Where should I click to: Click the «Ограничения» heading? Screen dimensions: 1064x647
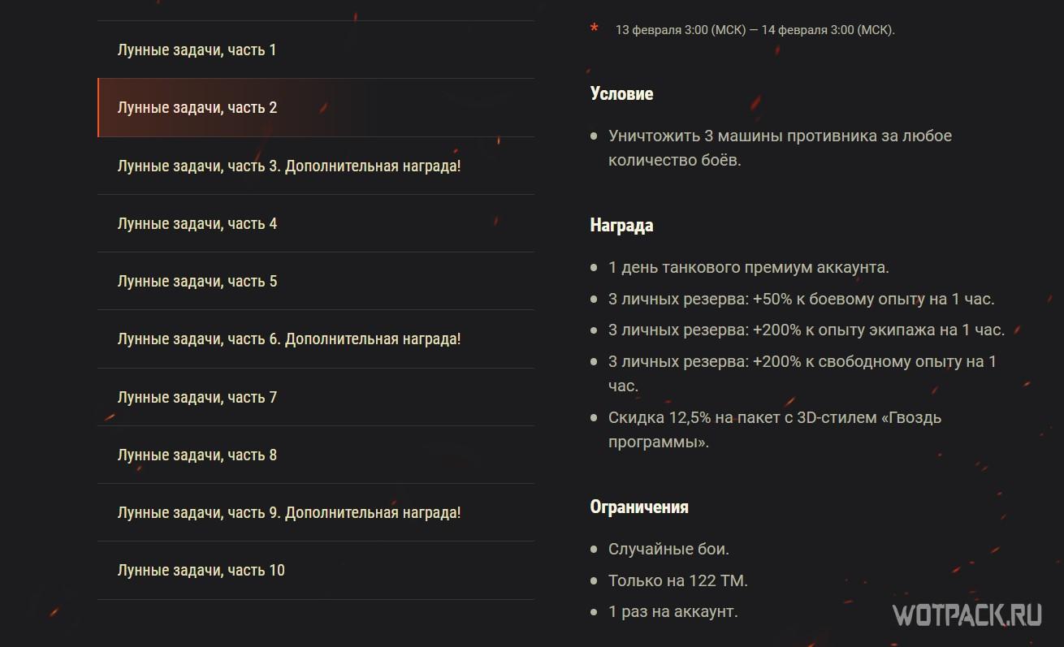click(x=638, y=507)
